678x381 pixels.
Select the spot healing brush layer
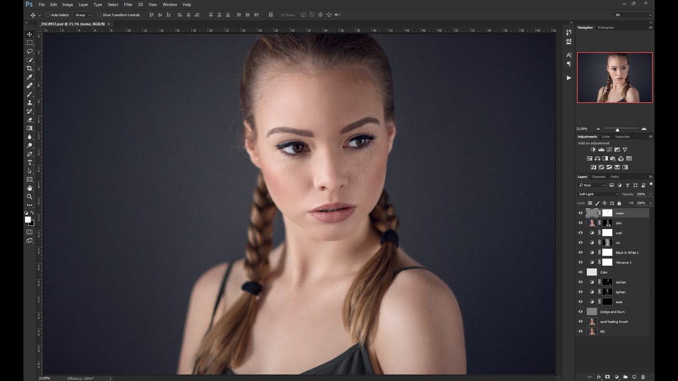click(613, 322)
